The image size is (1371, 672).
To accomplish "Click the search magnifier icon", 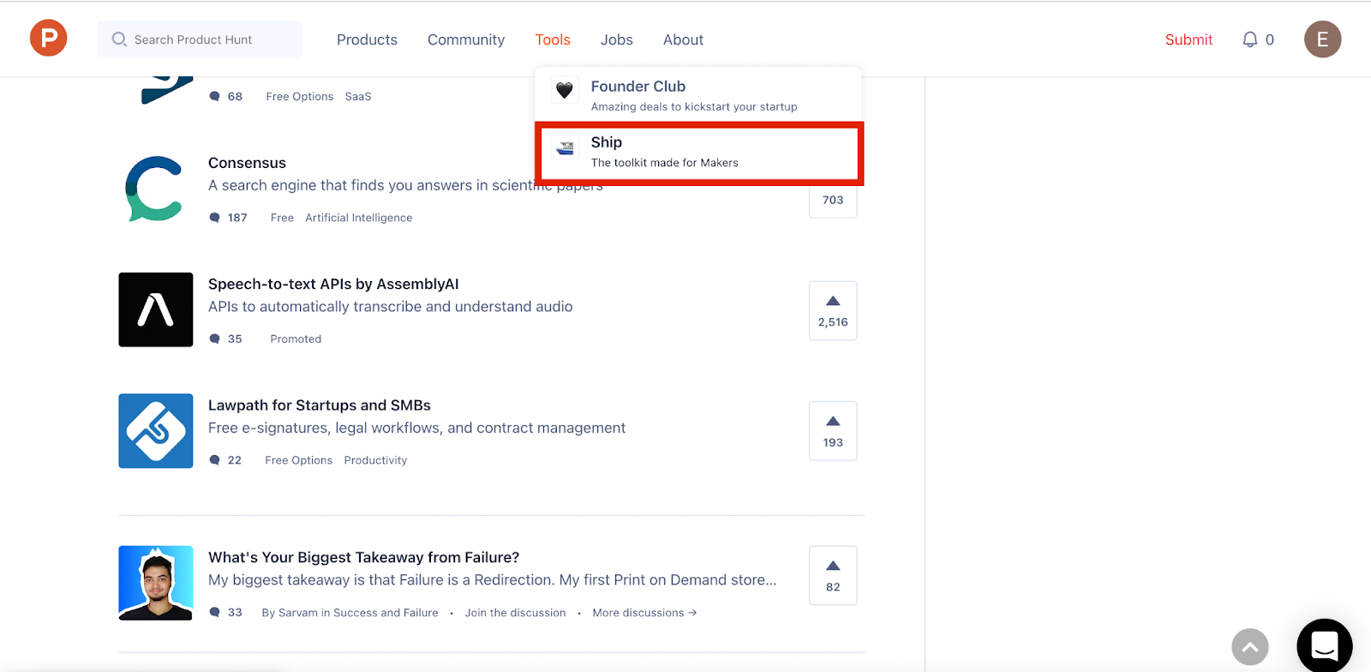I will coord(119,39).
